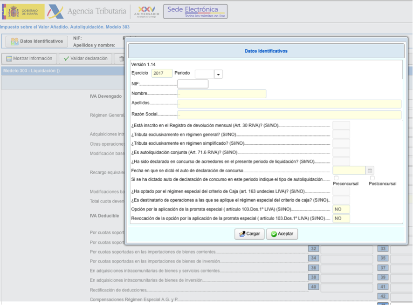Click the concurso de acreedores SI/NO field

[341, 161]
